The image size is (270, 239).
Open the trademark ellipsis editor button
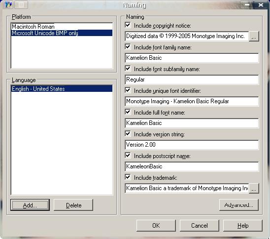click(254, 189)
